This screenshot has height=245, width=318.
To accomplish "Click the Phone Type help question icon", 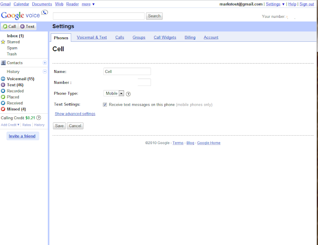I will pos(128,94).
